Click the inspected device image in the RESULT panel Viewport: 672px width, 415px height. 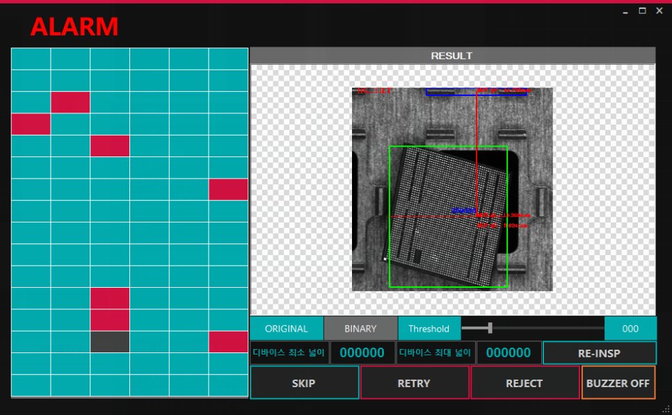pos(452,189)
